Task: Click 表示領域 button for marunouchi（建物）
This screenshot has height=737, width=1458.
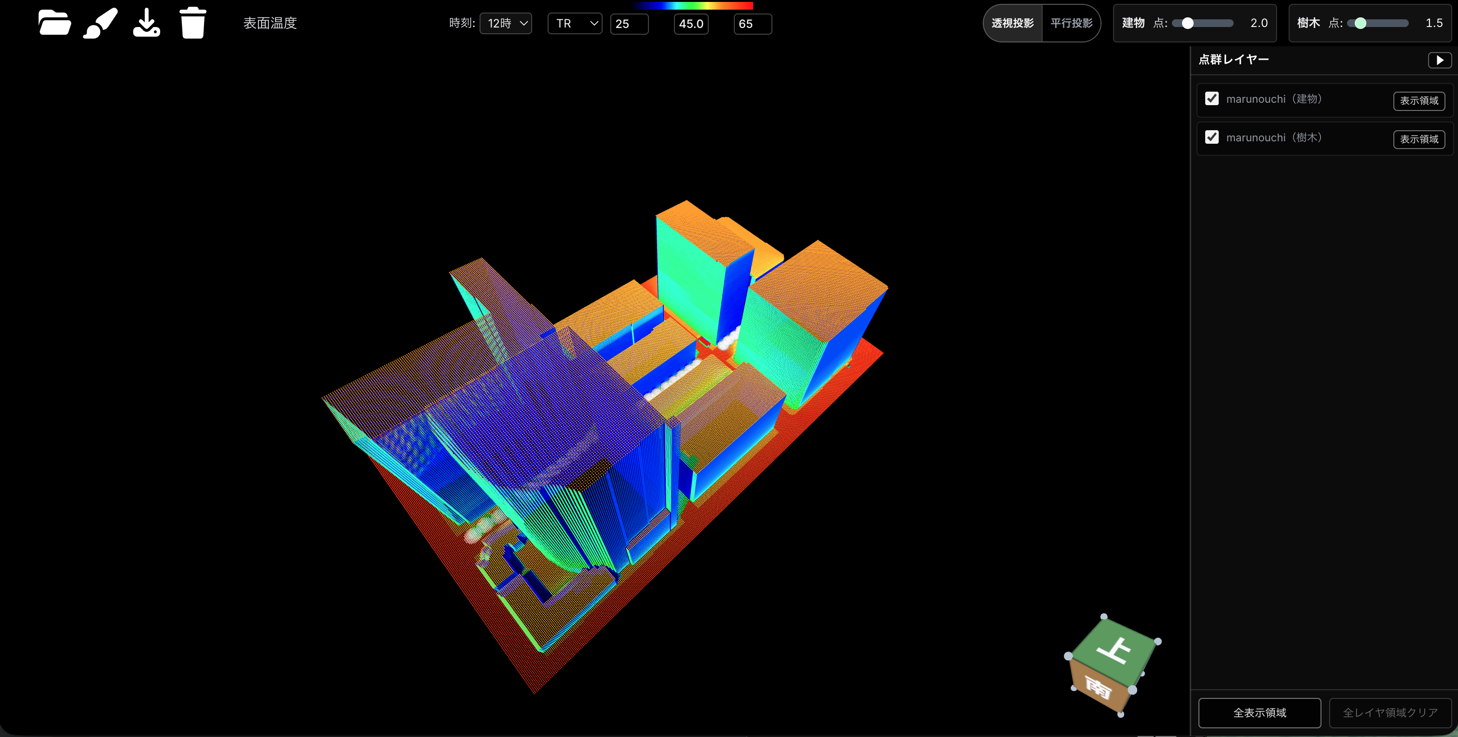Action: pos(1419,100)
